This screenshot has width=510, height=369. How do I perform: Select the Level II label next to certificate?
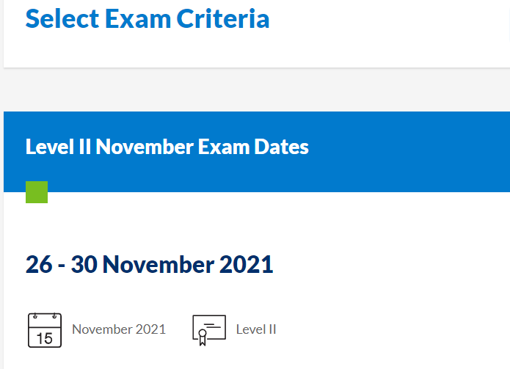[256, 329]
